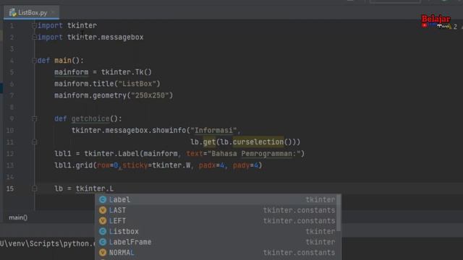Screen dimensions: 463x260
Task: Click 'sticky' parameter on line 13
Action: 135,165
